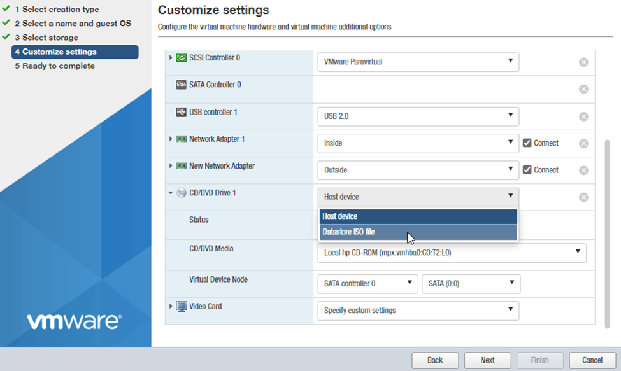Select Host device option in the list
Image resolution: width=621 pixels, height=371 pixels.
(x=418, y=216)
